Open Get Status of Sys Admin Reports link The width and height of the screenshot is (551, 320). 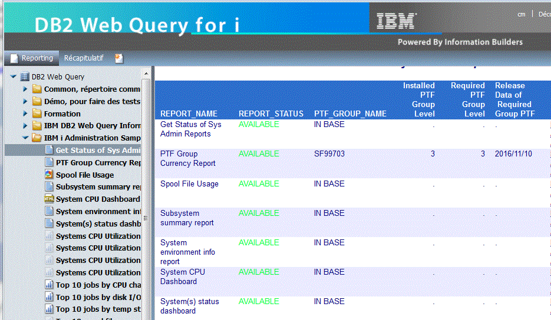pyautogui.click(x=191, y=129)
